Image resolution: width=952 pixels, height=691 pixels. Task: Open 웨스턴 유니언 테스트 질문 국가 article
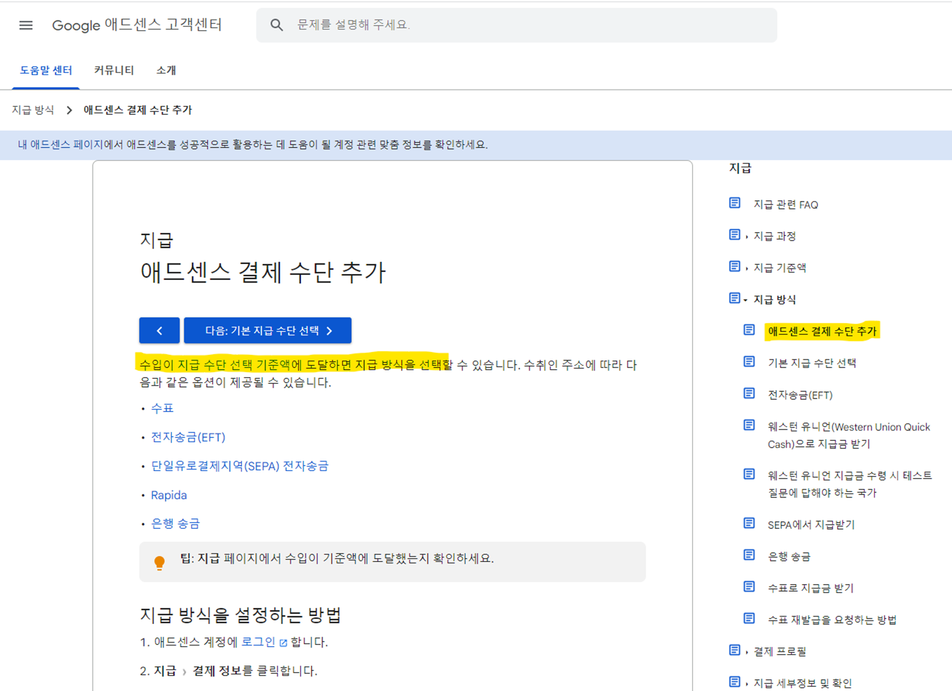pos(850,484)
